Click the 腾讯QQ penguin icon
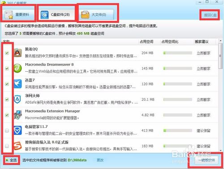Screen dimensions: 224x169 coord(18,53)
